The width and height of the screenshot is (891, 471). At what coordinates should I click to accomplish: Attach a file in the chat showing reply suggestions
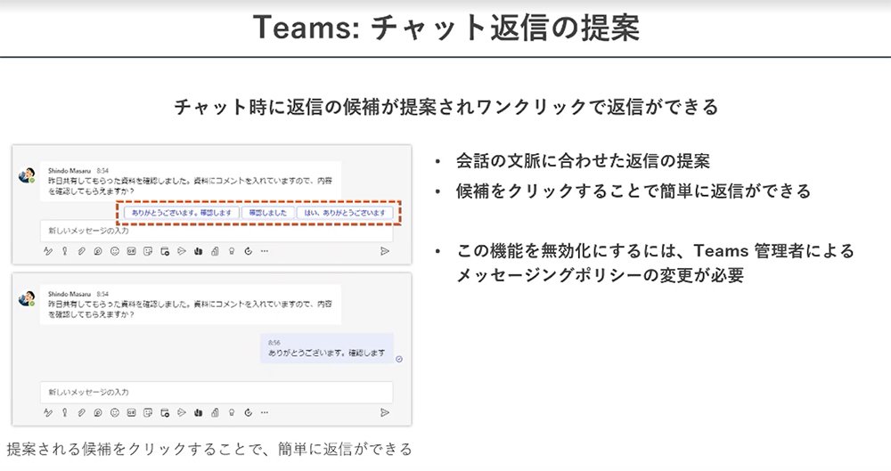click(81, 251)
